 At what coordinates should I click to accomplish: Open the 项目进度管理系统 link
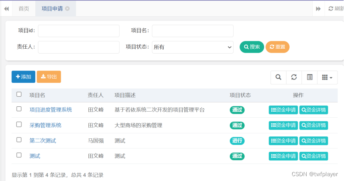pos(51,110)
